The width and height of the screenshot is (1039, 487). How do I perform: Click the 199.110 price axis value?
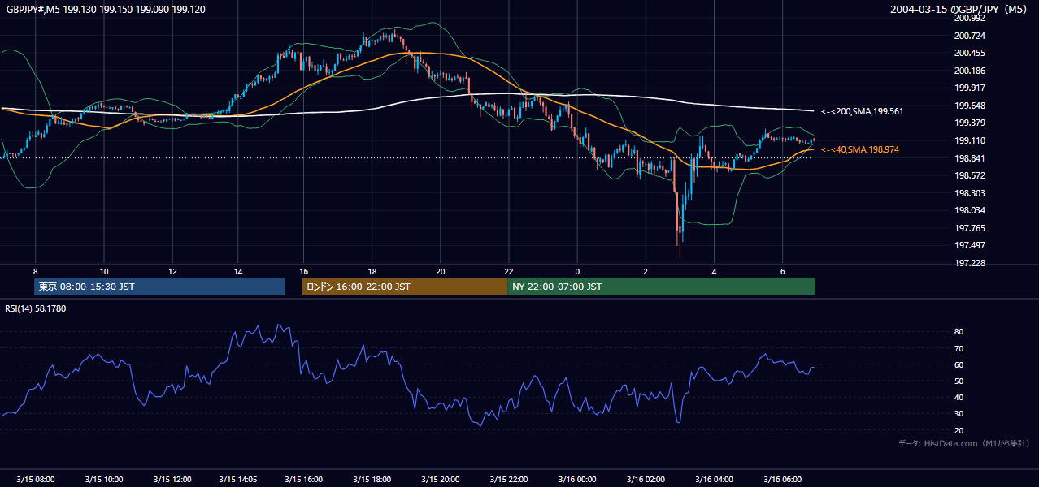coord(969,140)
